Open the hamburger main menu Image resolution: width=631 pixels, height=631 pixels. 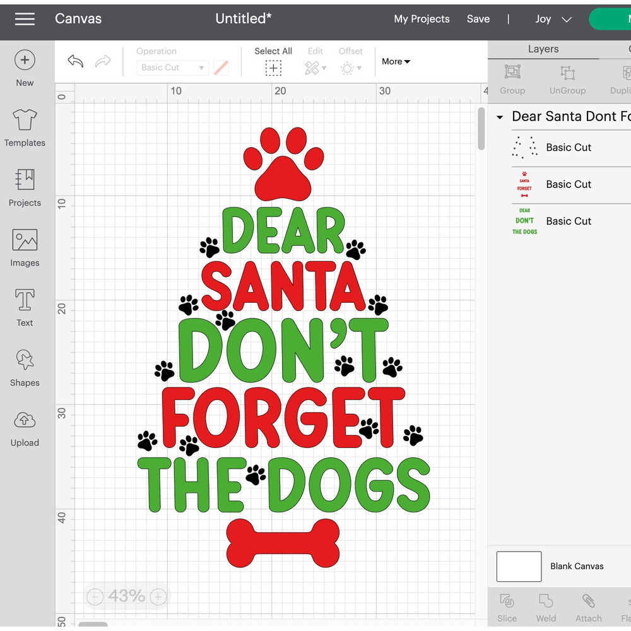pos(25,19)
